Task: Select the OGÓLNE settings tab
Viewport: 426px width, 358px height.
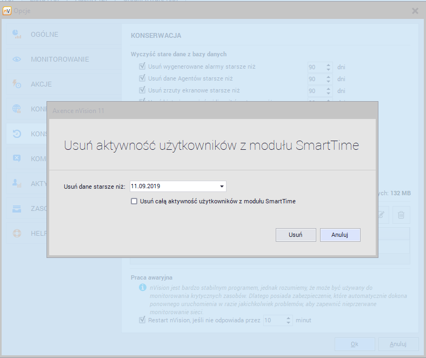Action: [x=44, y=35]
